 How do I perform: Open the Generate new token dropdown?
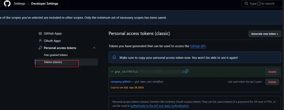(x=264, y=34)
